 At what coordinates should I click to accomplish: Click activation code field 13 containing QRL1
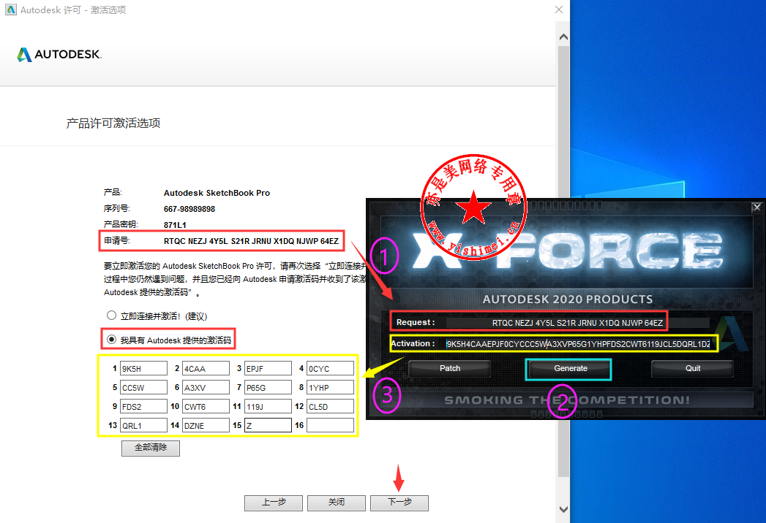pos(143,425)
